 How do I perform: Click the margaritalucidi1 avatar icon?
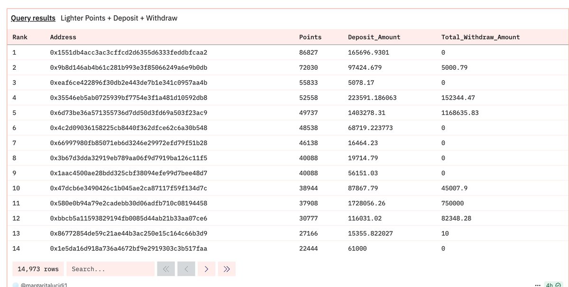click(15, 285)
